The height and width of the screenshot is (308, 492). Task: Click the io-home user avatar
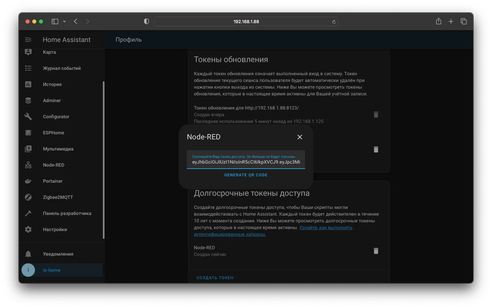28,270
